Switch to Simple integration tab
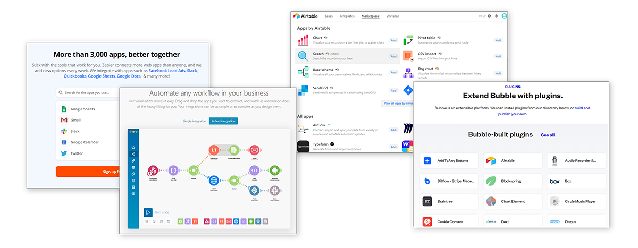Image resolution: width=638 pixels, height=248 pixels. click(x=194, y=121)
